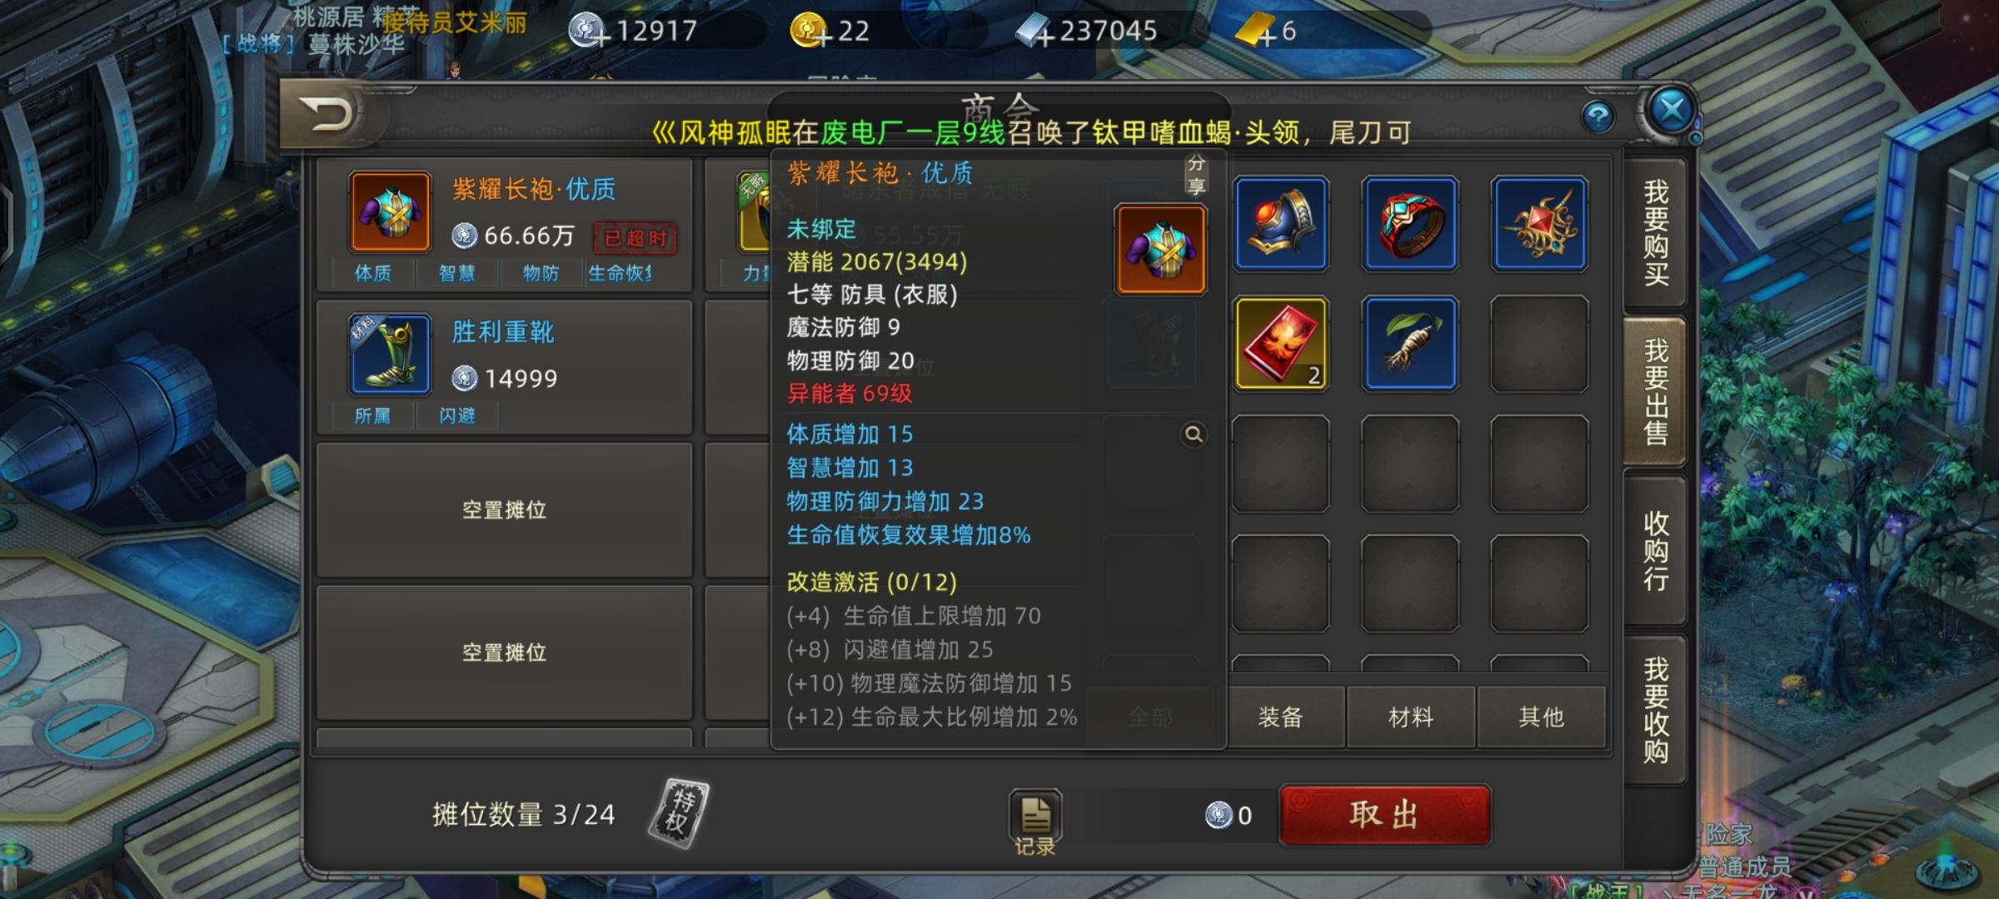Open the 记录 records icon
Screen dimensions: 1999x899
[x=1035, y=822]
